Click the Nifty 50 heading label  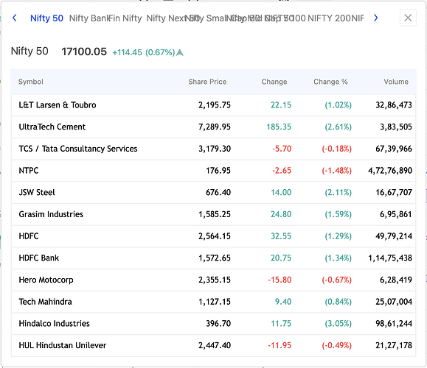point(29,51)
